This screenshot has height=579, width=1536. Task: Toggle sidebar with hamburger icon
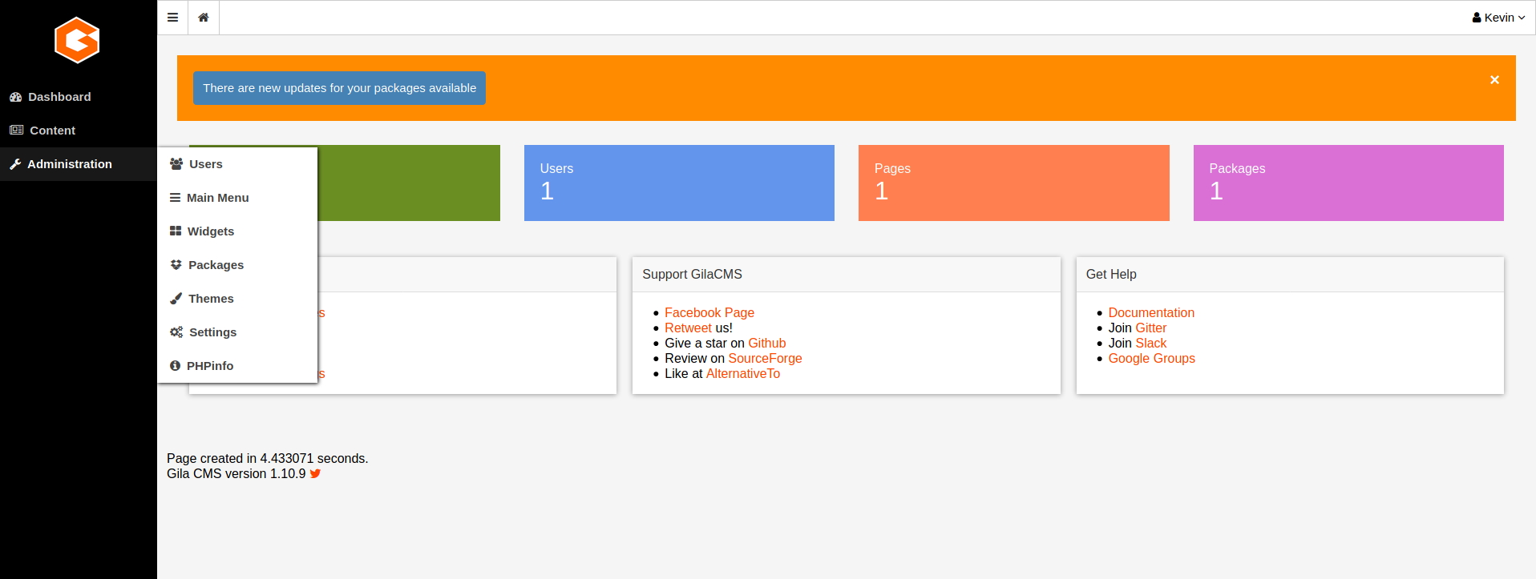pyautogui.click(x=172, y=18)
